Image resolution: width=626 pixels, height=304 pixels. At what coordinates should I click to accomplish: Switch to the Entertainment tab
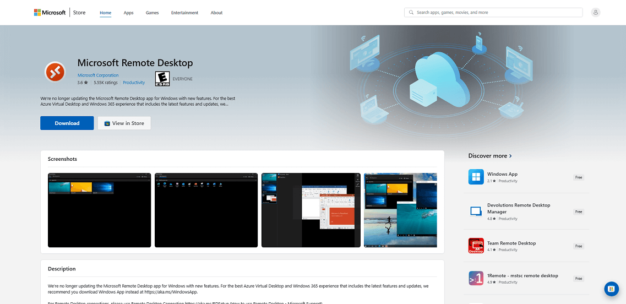tap(184, 13)
